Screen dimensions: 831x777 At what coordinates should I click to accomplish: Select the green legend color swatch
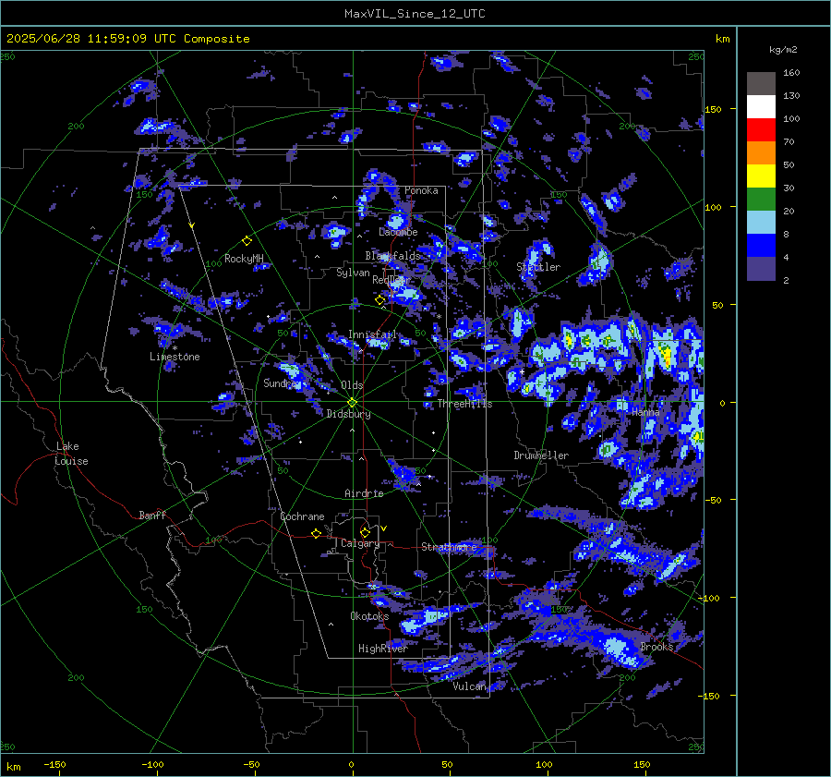tap(761, 200)
